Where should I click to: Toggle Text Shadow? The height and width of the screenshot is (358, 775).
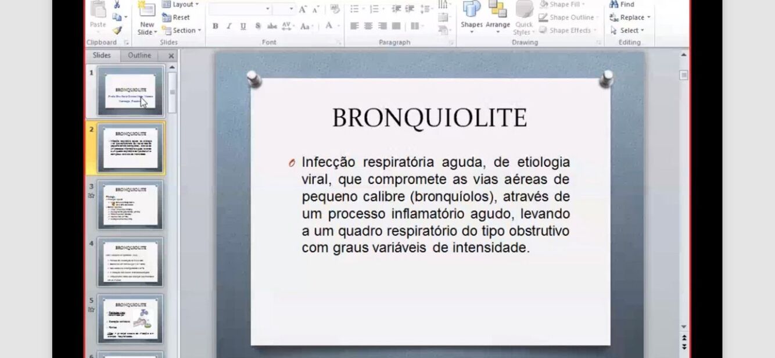pos(257,26)
